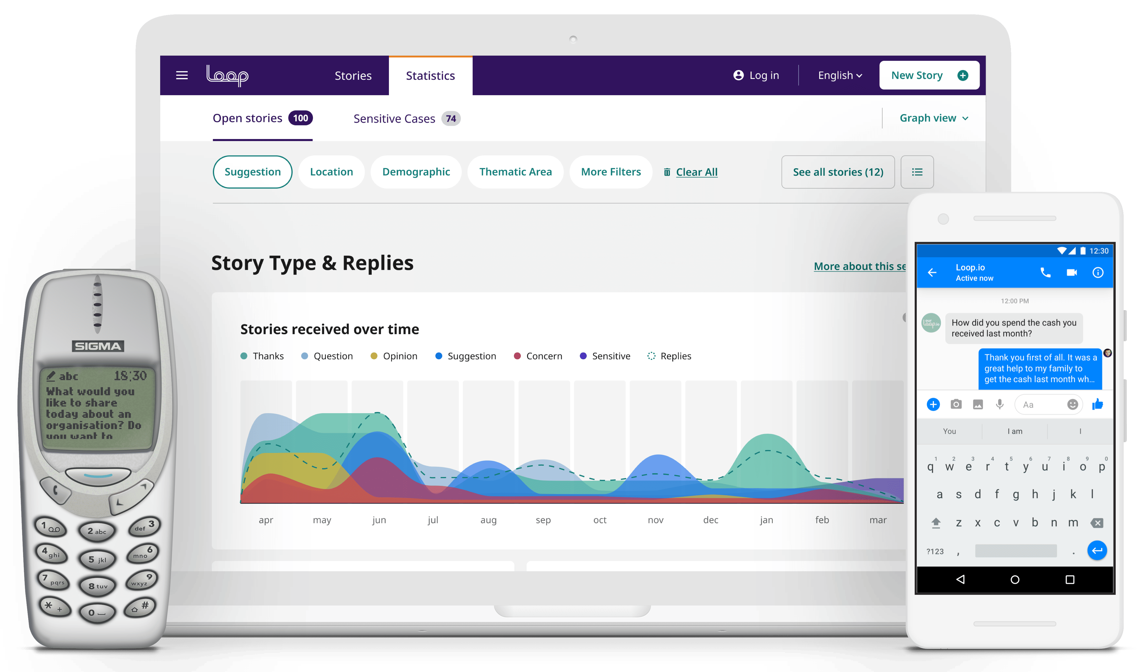Tap the blue plus icon in chat
This screenshot has width=1147, height=672.
click(933, 404)
